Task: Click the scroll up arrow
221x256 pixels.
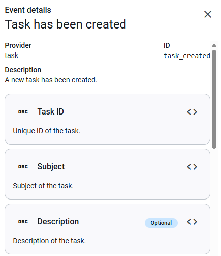Action: pyautogui.click(x=214, y=45)
